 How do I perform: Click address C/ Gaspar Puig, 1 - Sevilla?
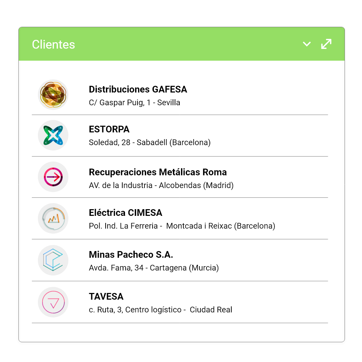pos(134,103)
